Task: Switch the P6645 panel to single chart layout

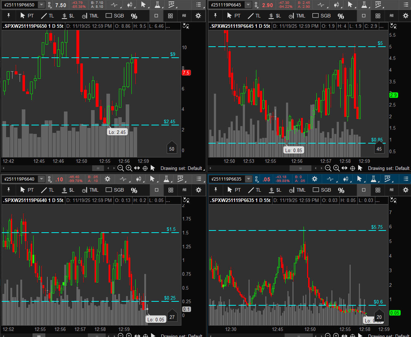Action: click(364, 16)
